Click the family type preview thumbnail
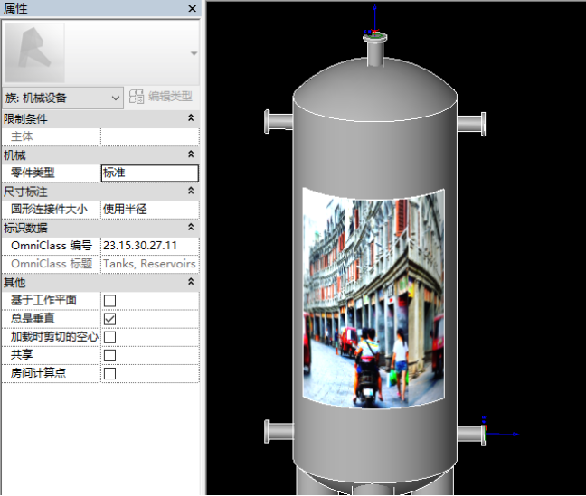This screenshot has width=586, height=496. [34, 53]
